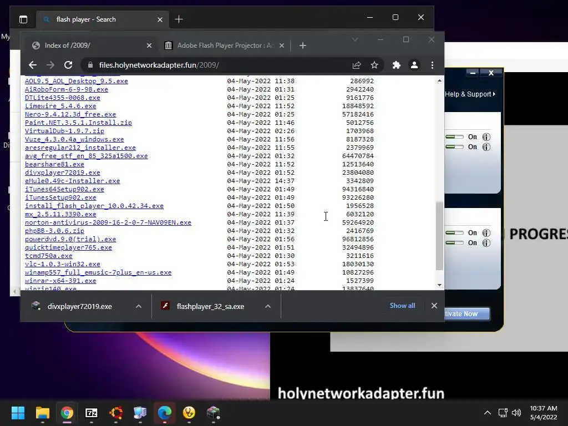Open network status tray icon

(503, 413)
